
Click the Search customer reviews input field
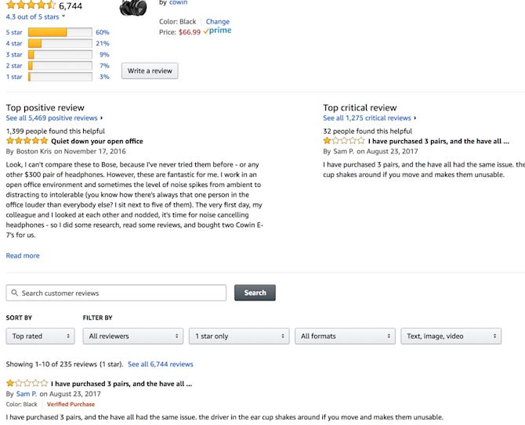click(x=116, y=293)
